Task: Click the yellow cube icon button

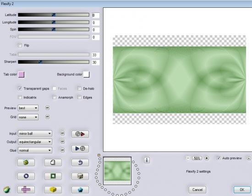Action: tap(53, 190)
